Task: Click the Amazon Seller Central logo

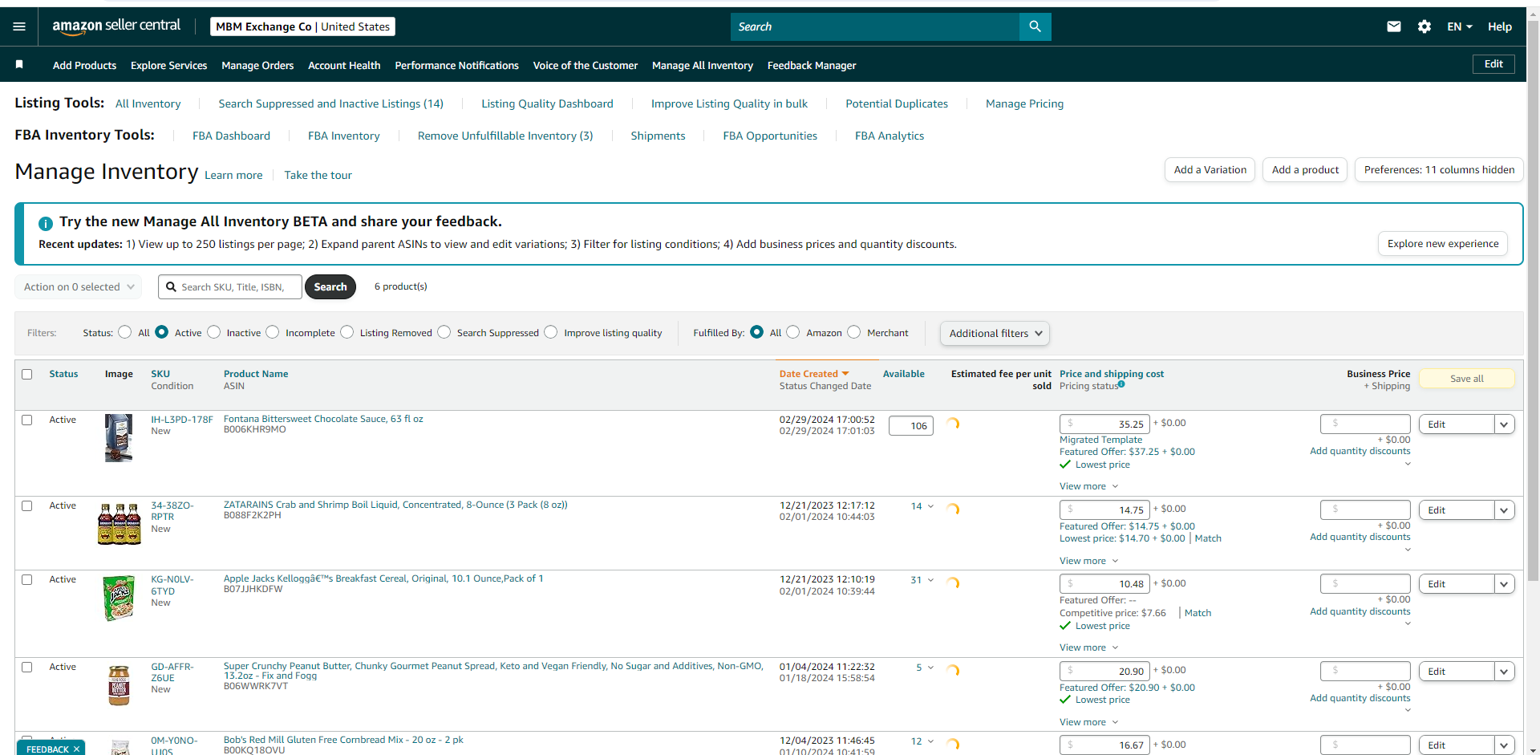Action: point(116,26)
